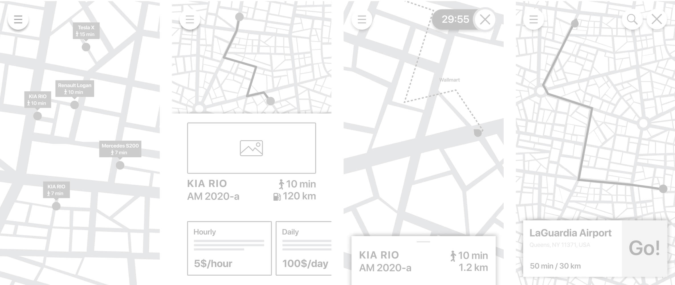Select the Mercedes S200 map pin

[120, 165]
